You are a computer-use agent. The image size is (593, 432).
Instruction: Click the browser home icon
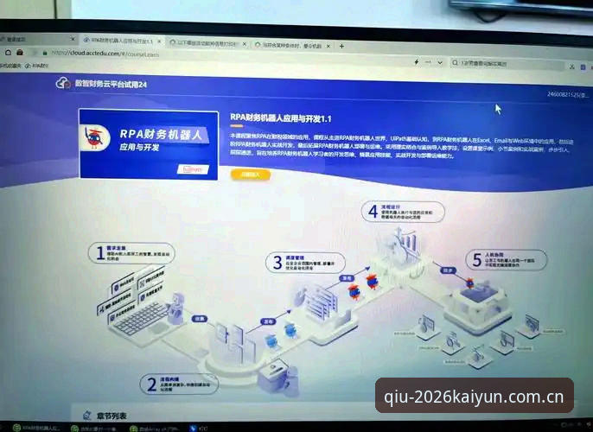[8, 52]
